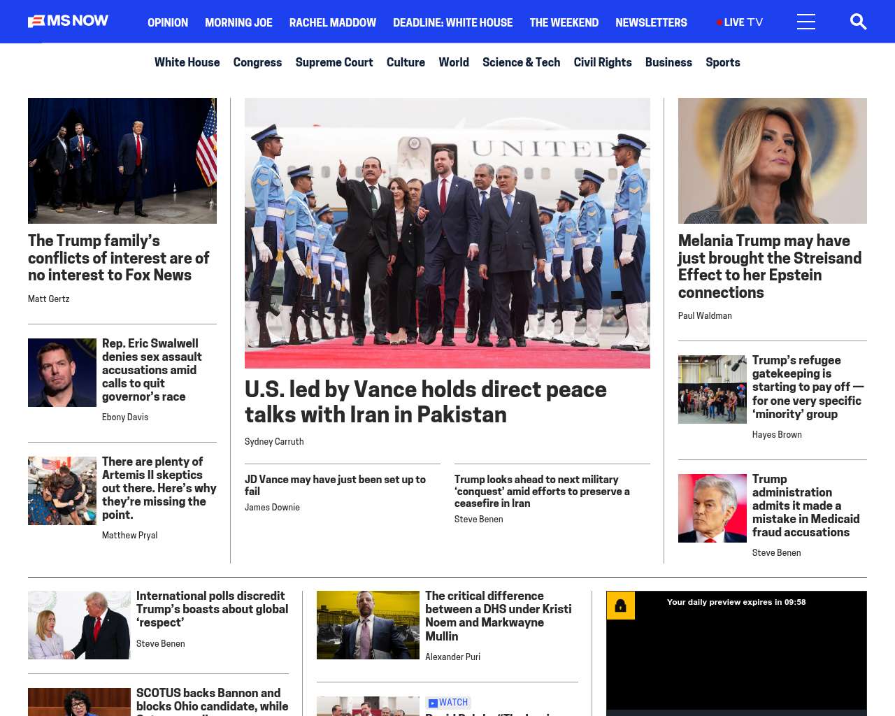Browse the World topic

(x=454, y=62)
